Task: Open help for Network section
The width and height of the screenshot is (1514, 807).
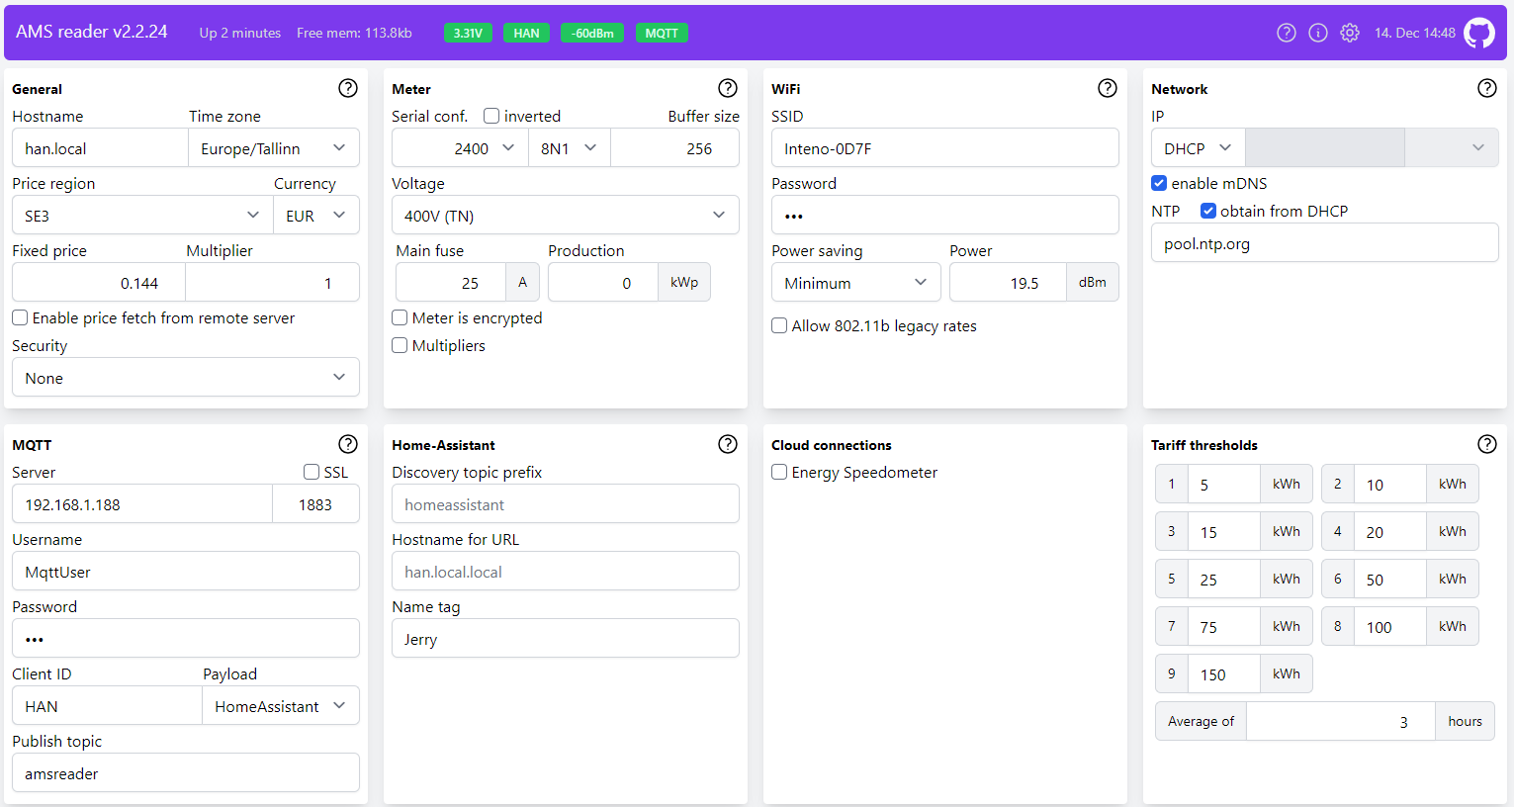Action: (1487, 88)
